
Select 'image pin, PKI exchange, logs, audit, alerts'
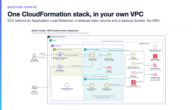pyautogui.click(x=118, y=50)
